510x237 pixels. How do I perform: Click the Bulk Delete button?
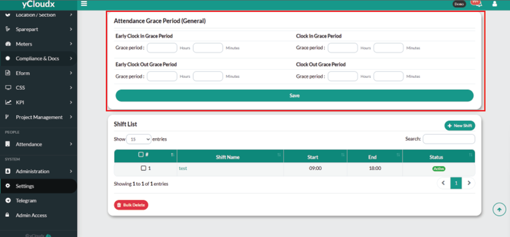pyautogui.click(x=131, y=205)
